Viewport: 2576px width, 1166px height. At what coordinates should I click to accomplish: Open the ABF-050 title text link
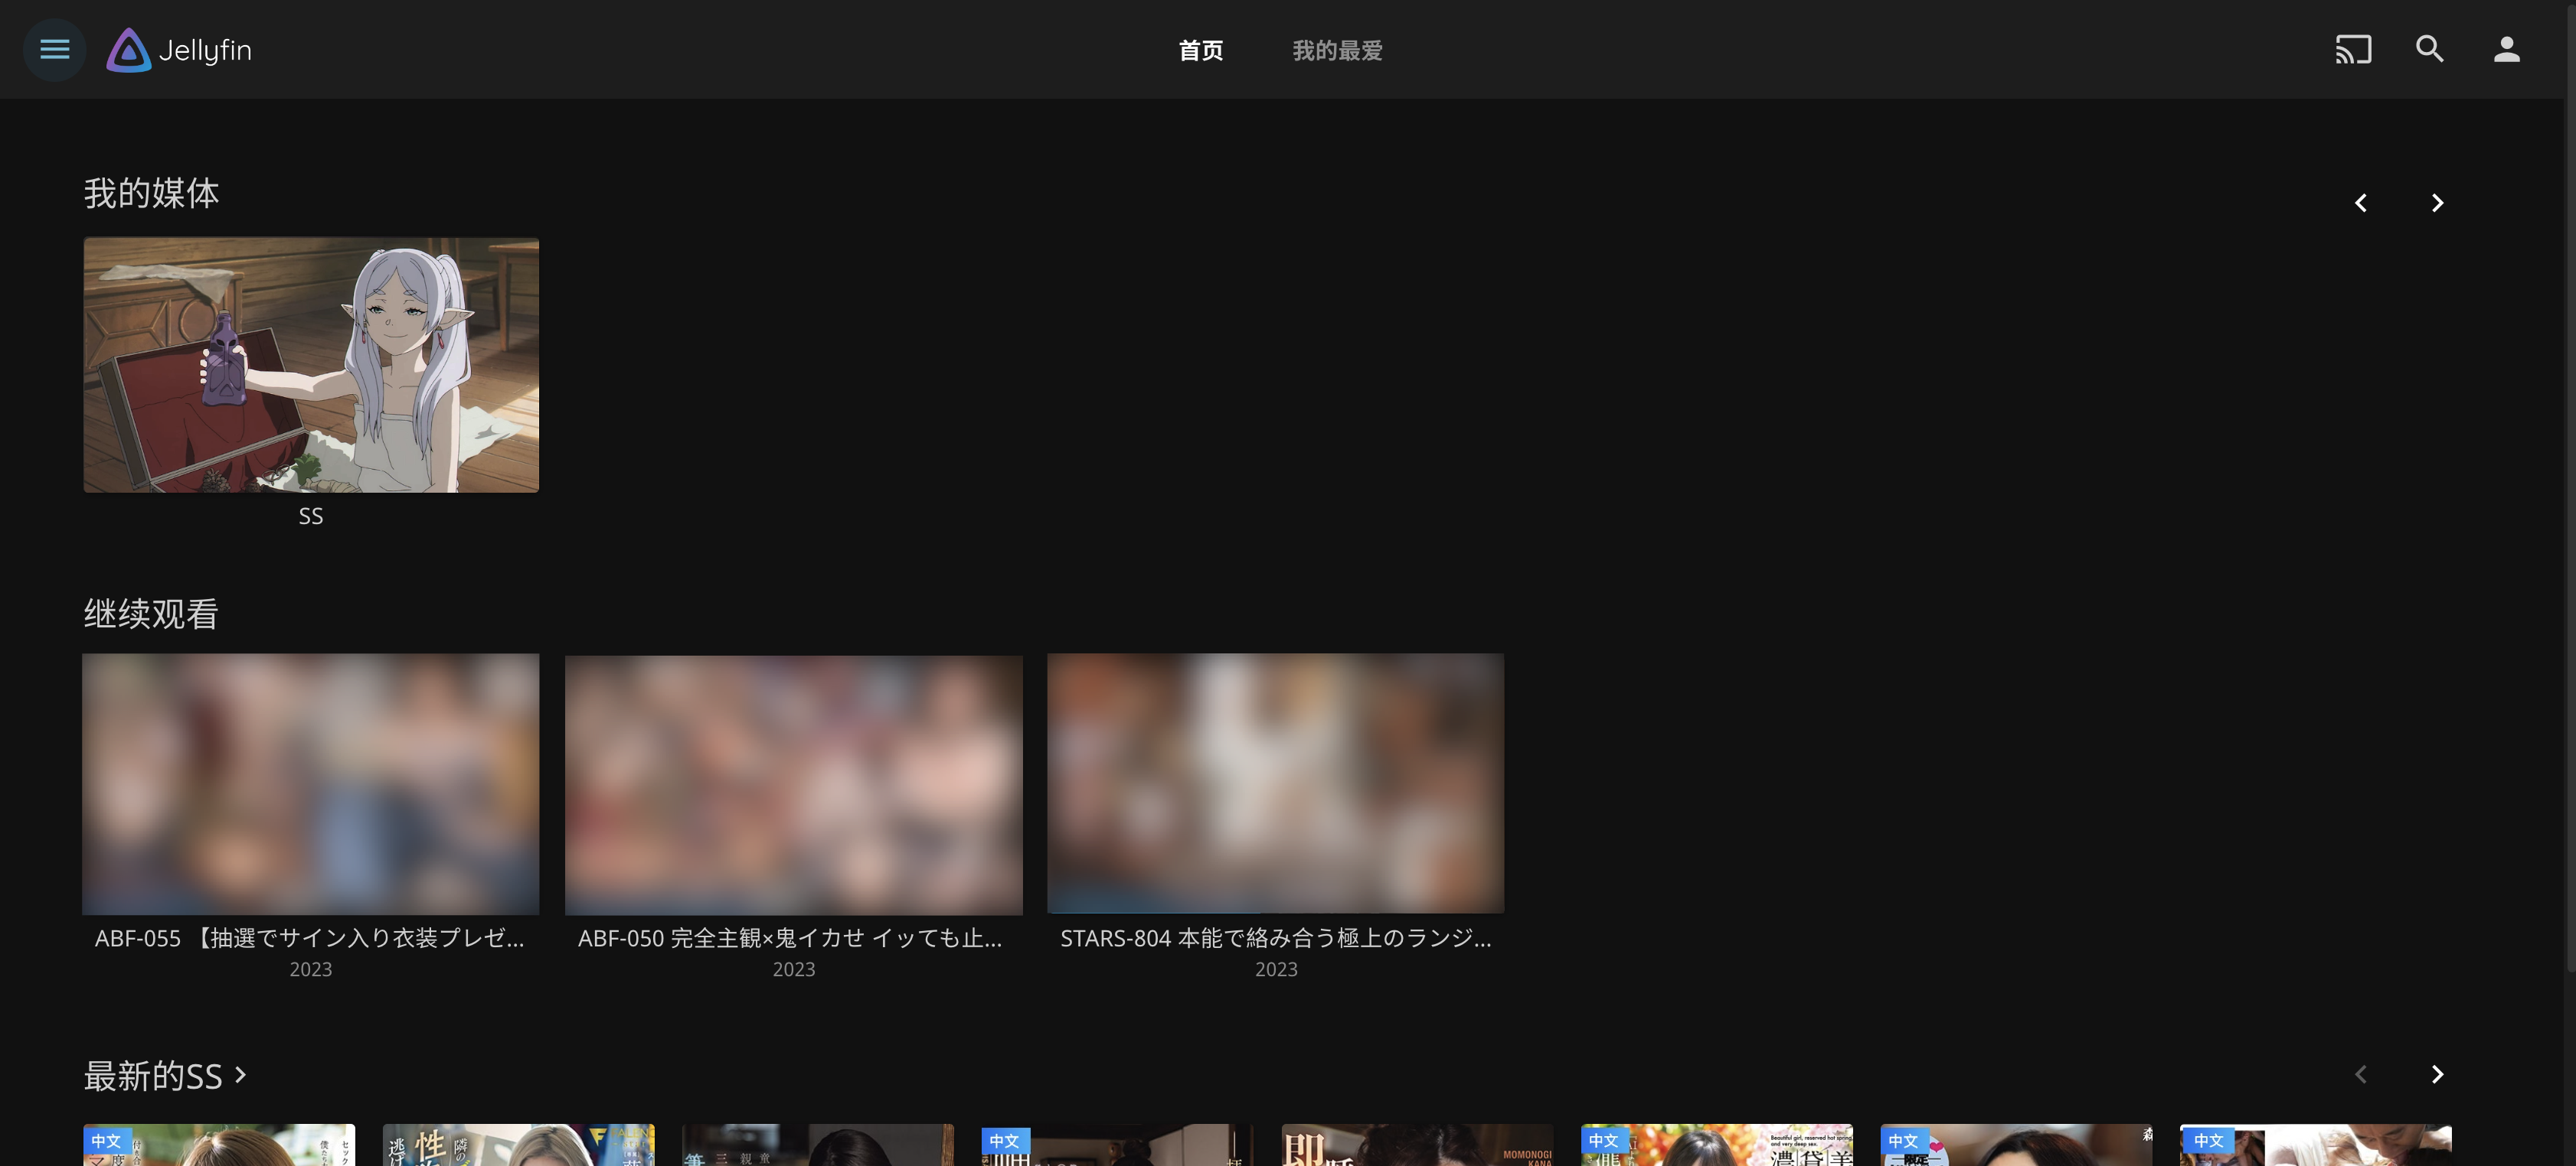point(789,938)
